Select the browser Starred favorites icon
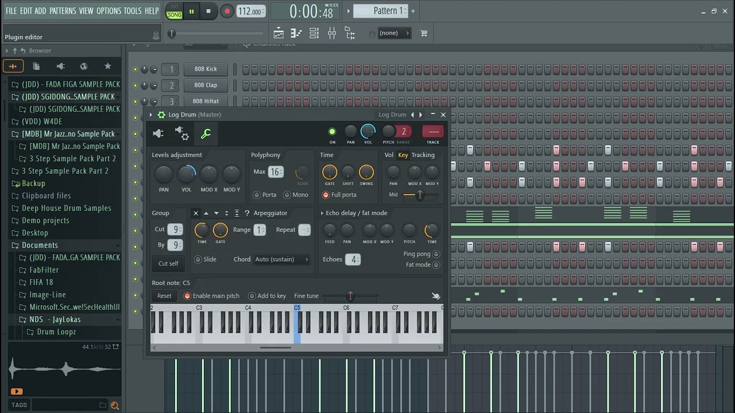Screen dimensions: 735x413 point(107,66)
